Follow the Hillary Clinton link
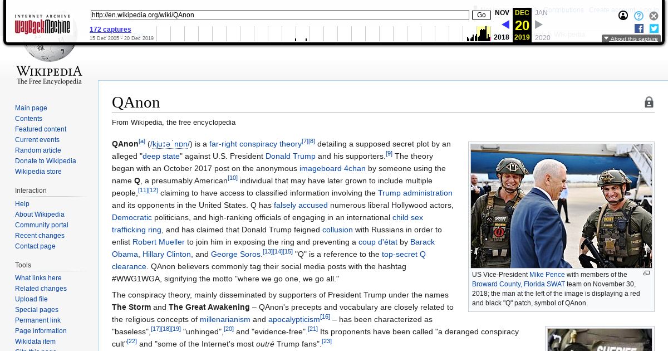 click(166, 254)
